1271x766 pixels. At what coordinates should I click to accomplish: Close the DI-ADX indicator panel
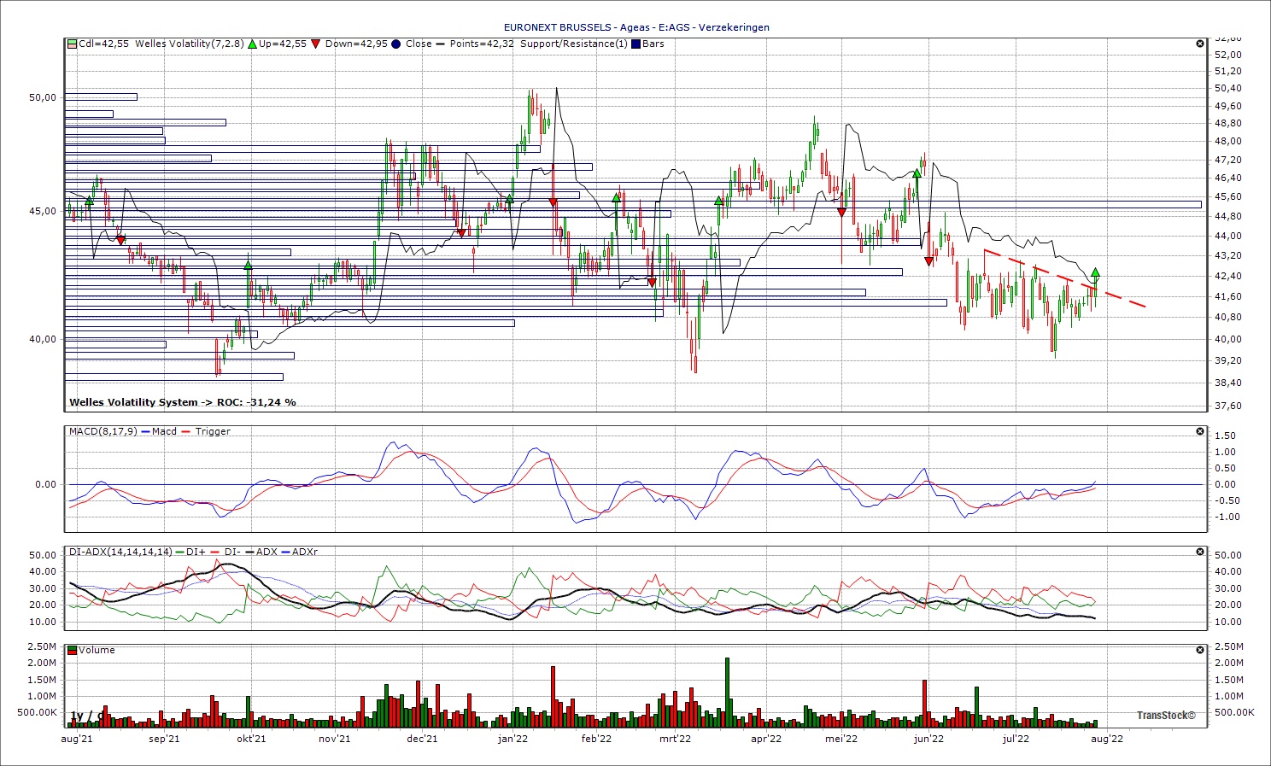1200,552
